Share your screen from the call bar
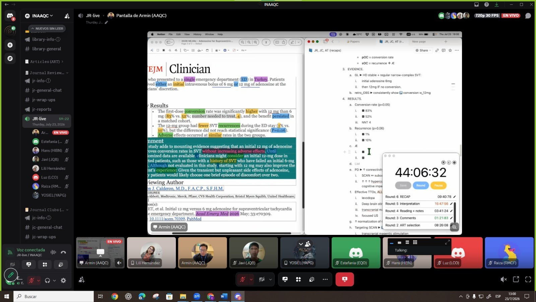The image size is (536, 302). coord(285,279)
